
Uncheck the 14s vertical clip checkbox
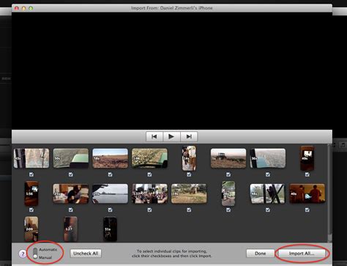pos(189,174)
